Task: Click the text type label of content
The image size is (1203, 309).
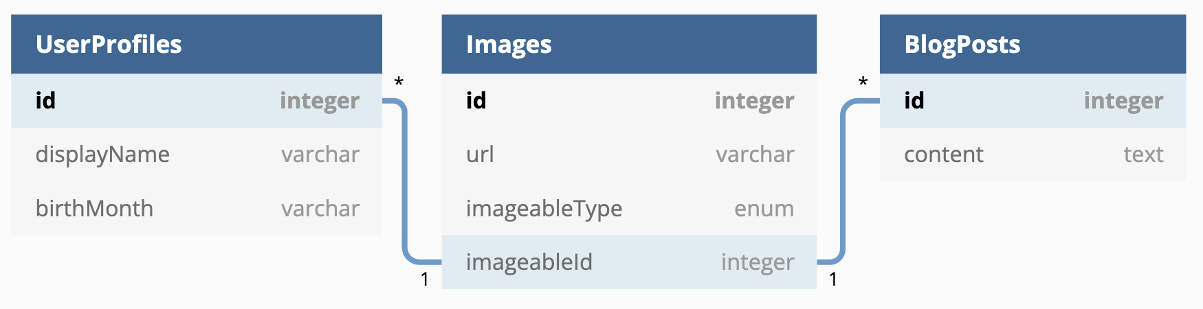Action: point(1143,154)
